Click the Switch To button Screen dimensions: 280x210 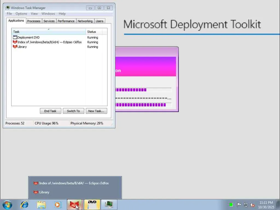[73, 111]
